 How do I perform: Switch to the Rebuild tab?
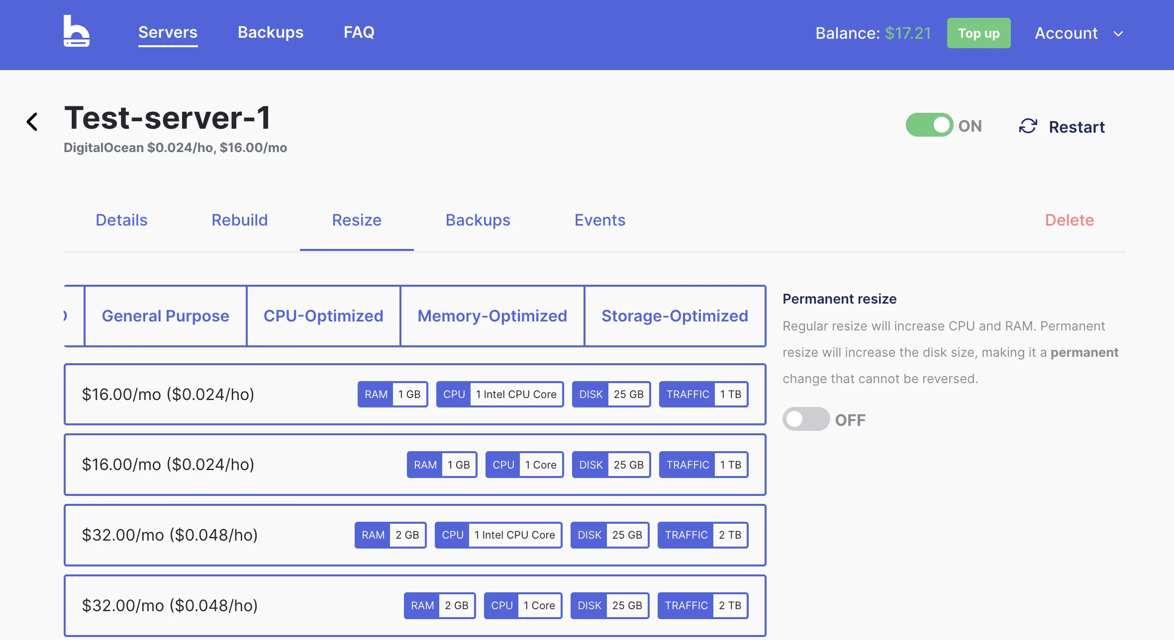click(239, 220)
